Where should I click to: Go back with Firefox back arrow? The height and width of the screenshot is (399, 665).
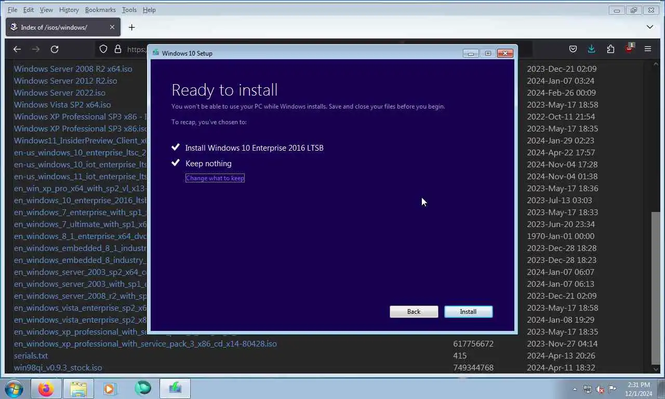coord(17,49)
